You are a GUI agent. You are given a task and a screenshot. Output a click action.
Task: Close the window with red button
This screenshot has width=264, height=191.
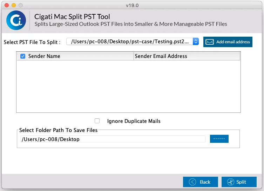point(7,5)
